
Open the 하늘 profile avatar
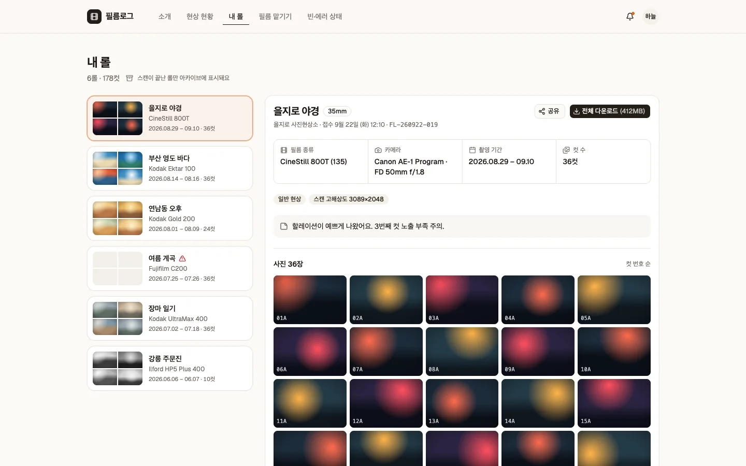click(x=651, y=17)
